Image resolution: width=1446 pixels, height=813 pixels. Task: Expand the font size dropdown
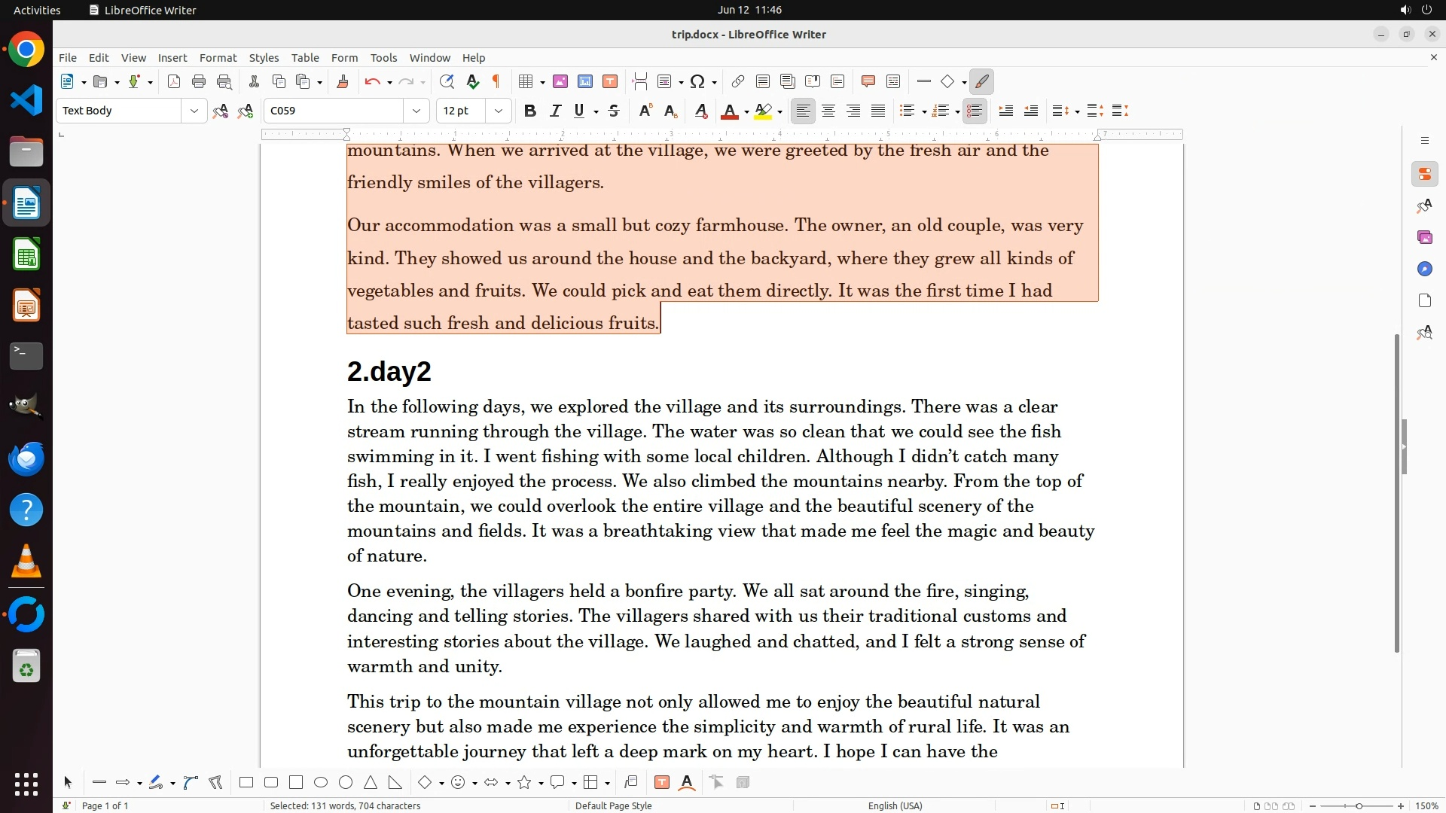pyautogui.click(x=498, y=111)
